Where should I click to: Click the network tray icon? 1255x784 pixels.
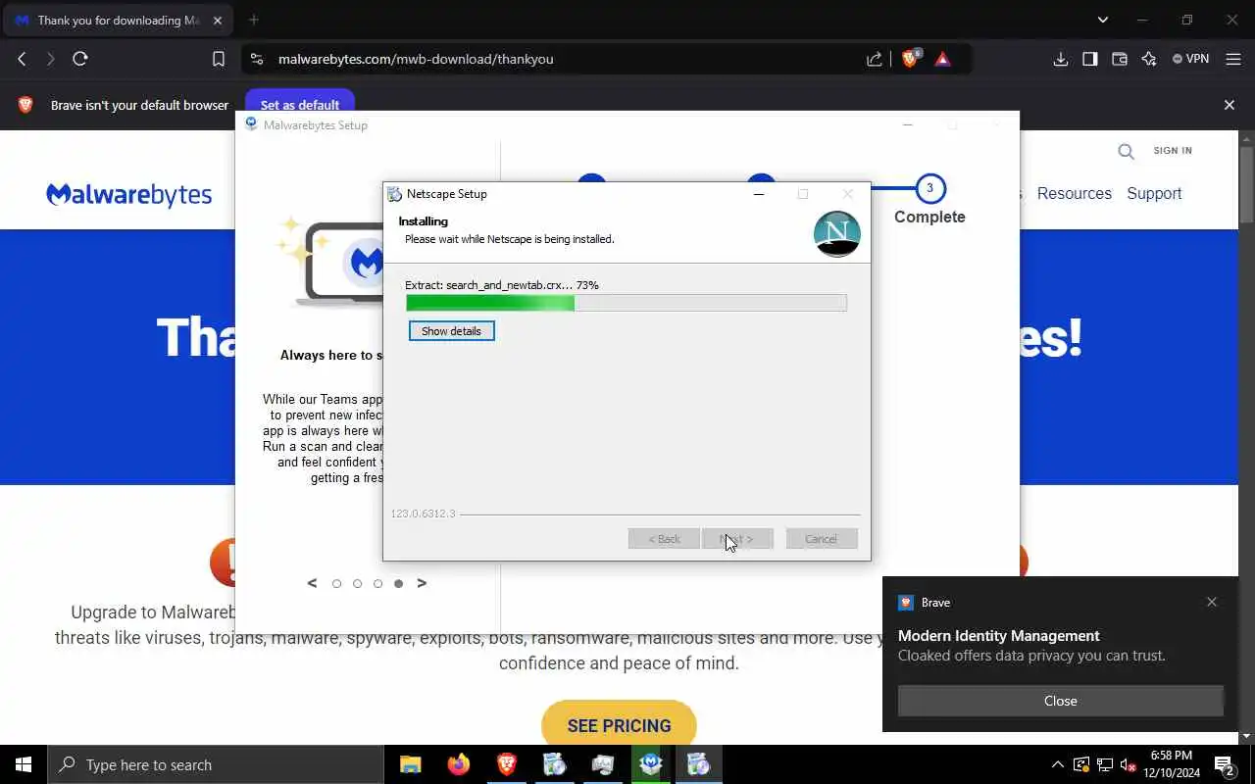click(x=1104, y=764)
